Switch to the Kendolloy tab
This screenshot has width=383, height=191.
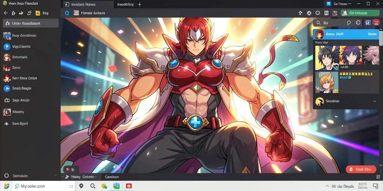click(125, 4)
